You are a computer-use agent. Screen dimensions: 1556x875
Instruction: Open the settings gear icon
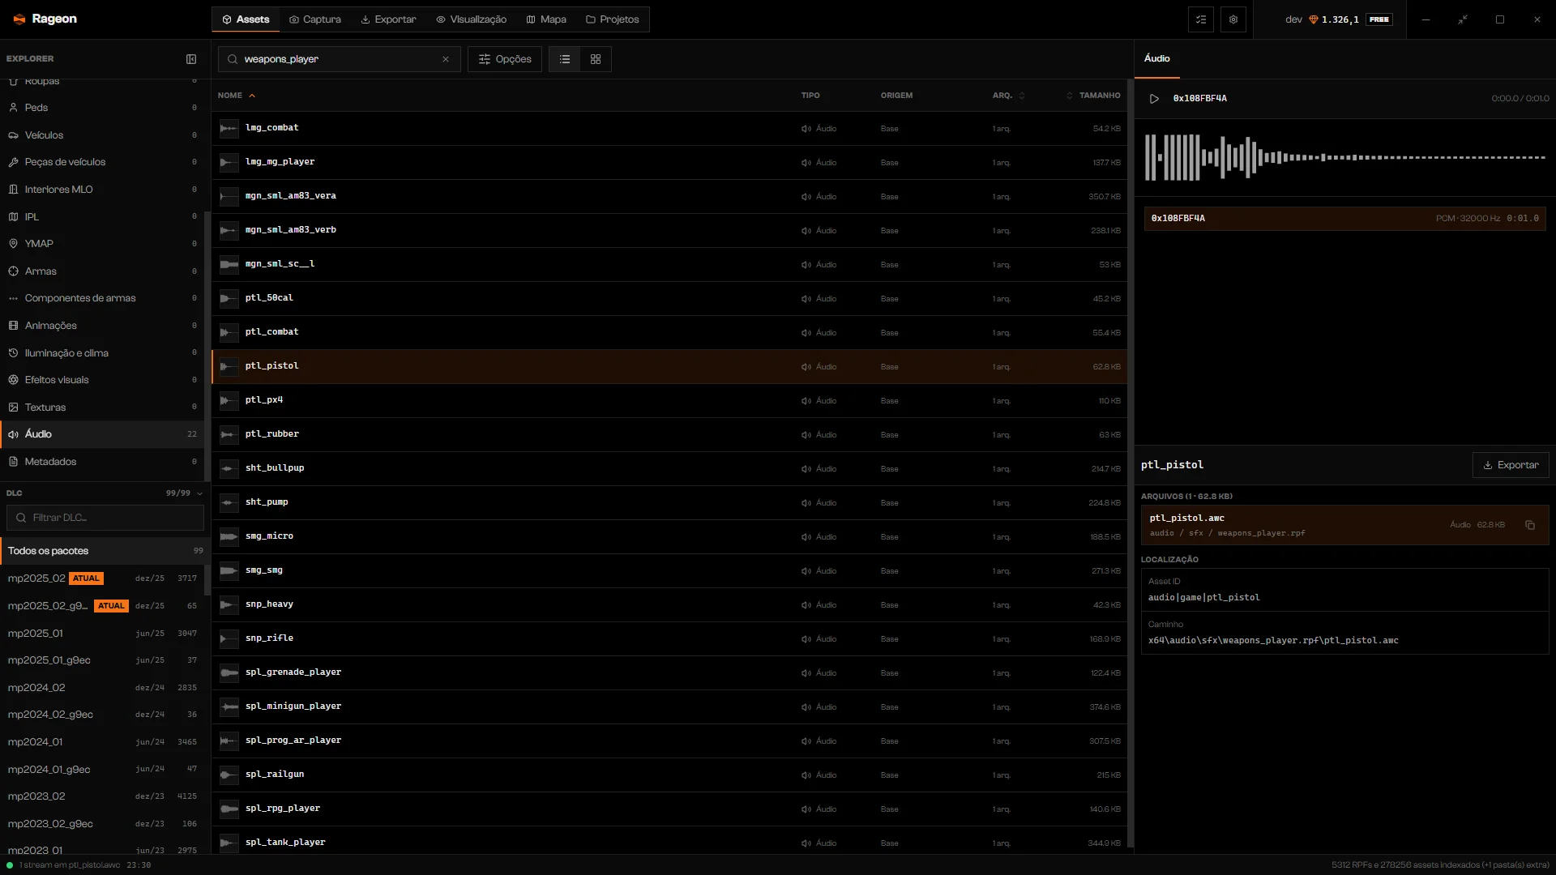(1233, 19)
